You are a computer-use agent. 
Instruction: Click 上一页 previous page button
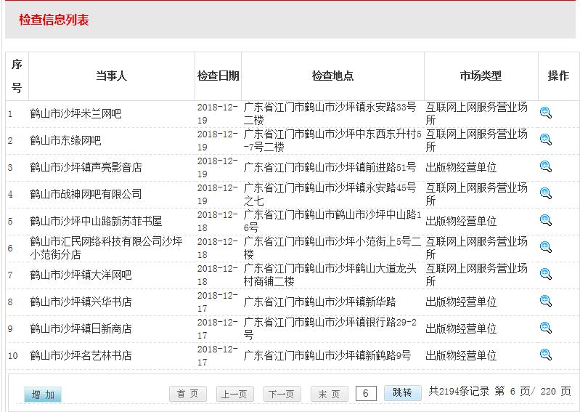point(234,394)
